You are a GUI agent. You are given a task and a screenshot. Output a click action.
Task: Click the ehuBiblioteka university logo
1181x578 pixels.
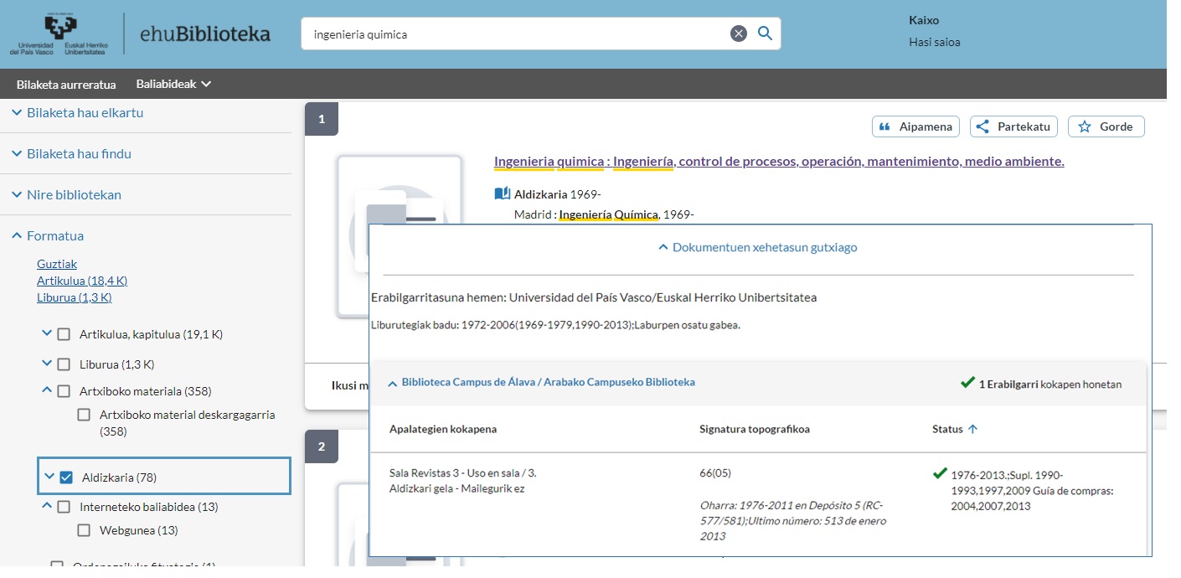pyautogui.click(x=140, y=34)
